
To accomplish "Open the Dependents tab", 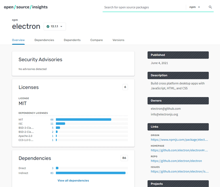I will point(72,40).
